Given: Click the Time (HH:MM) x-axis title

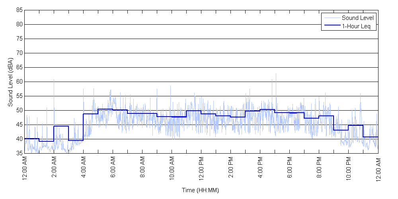Looking at the screenshot, I should [200, 190].
